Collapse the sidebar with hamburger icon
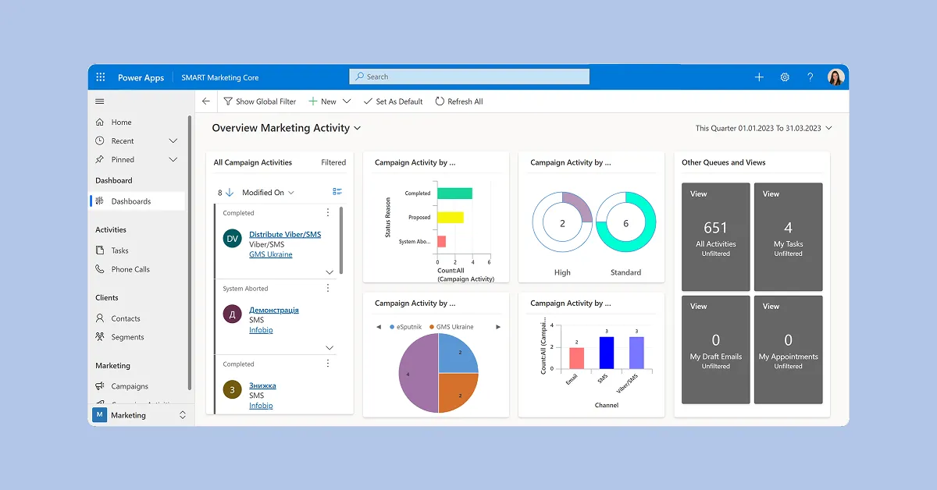Viewport: 937px width, 490px height. (99, 101)
